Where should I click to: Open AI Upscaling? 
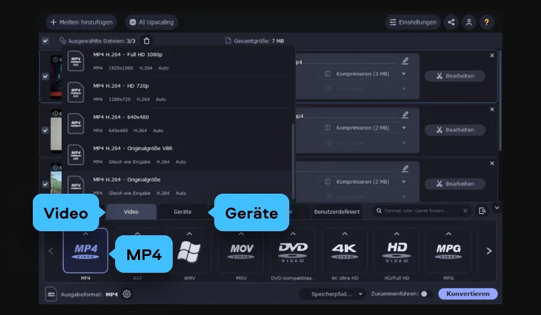click(151, 22)
